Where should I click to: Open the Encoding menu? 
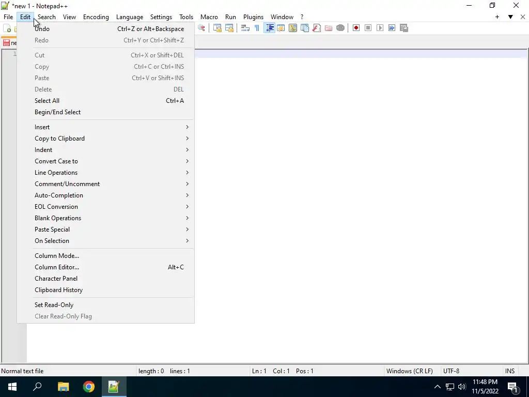(x=96, y=17)
